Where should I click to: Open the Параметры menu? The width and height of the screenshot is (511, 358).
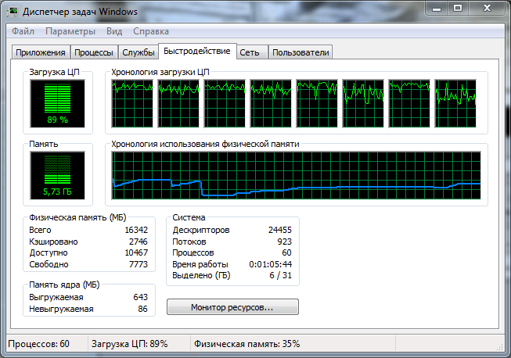pos(70,31)
